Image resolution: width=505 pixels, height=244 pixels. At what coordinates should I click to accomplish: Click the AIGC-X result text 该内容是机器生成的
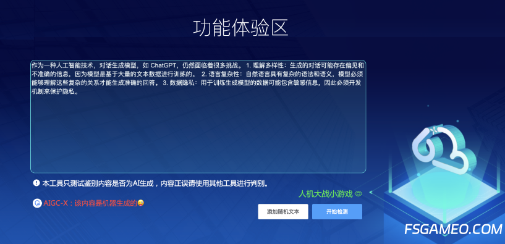[106, 203]
